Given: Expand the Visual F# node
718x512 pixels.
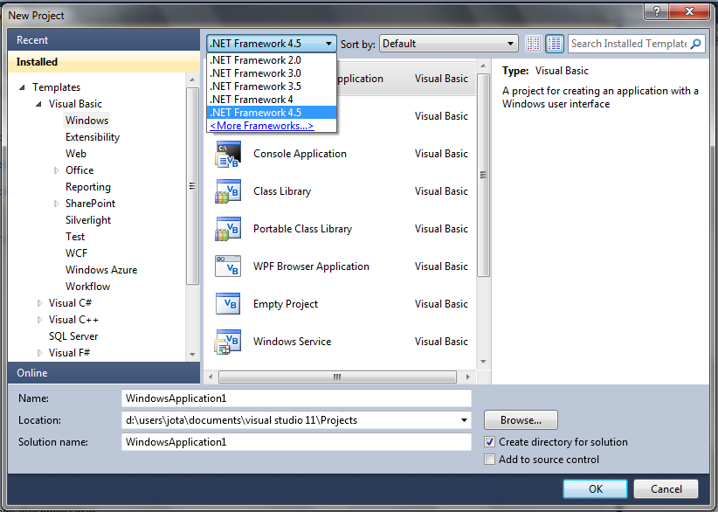Looking at the screenshot, I should click(x=39, y=353).
